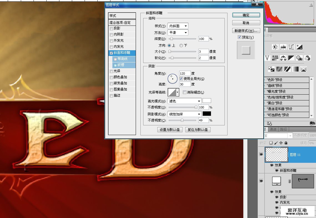Select the 下 direction radio button
The image size is (316, 218).
[x=181, y=45]
